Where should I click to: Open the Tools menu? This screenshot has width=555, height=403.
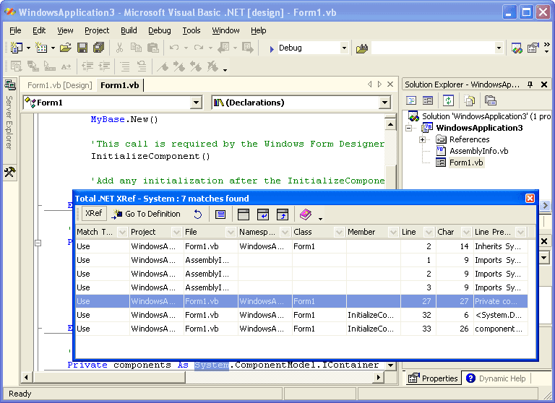pyautogui.click(x=192, y=30)
